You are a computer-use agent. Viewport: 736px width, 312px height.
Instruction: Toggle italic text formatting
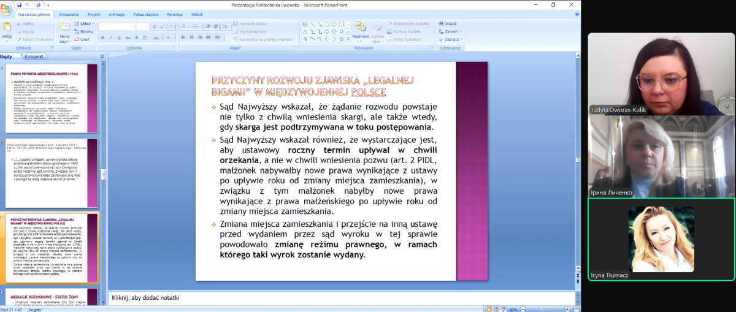[111, 38]
